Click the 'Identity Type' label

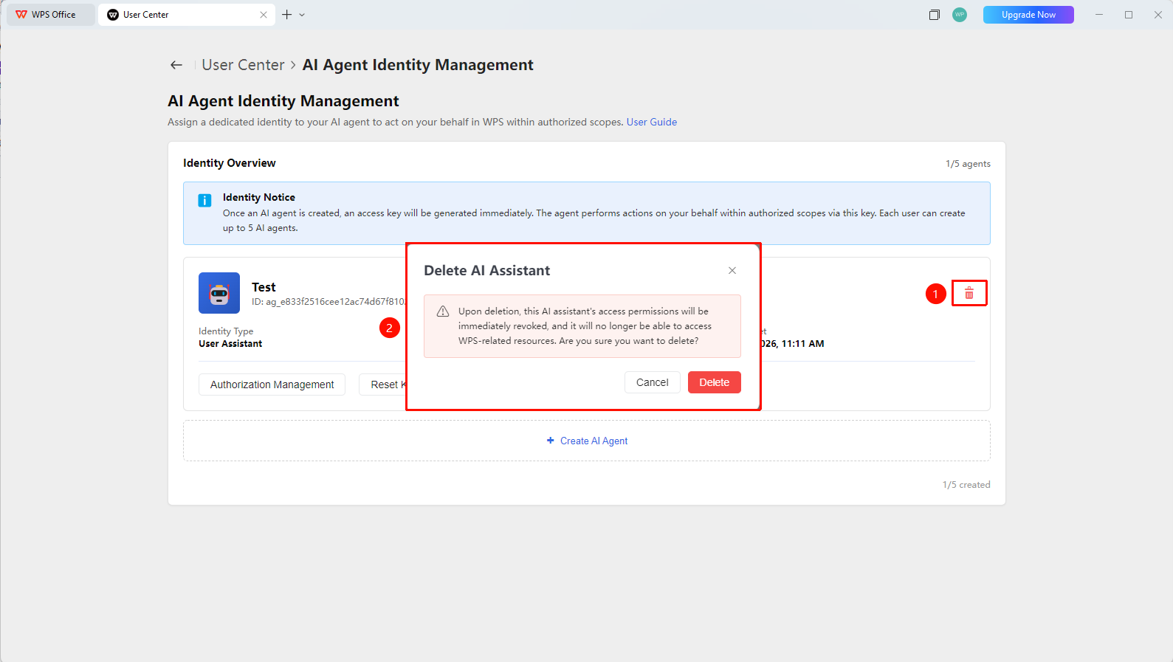tap(226, 331)
